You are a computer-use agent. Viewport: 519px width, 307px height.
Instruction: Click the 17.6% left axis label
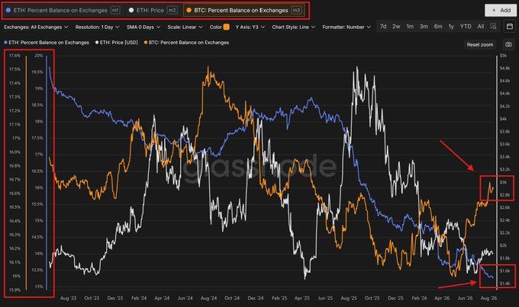[15, 56]
